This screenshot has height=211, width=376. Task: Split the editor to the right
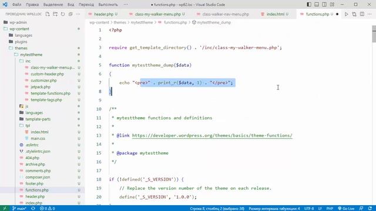(362, 14)
